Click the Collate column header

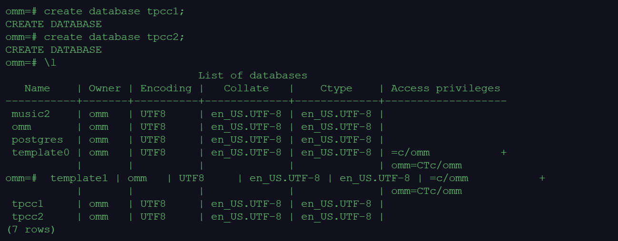coord(246,88)
